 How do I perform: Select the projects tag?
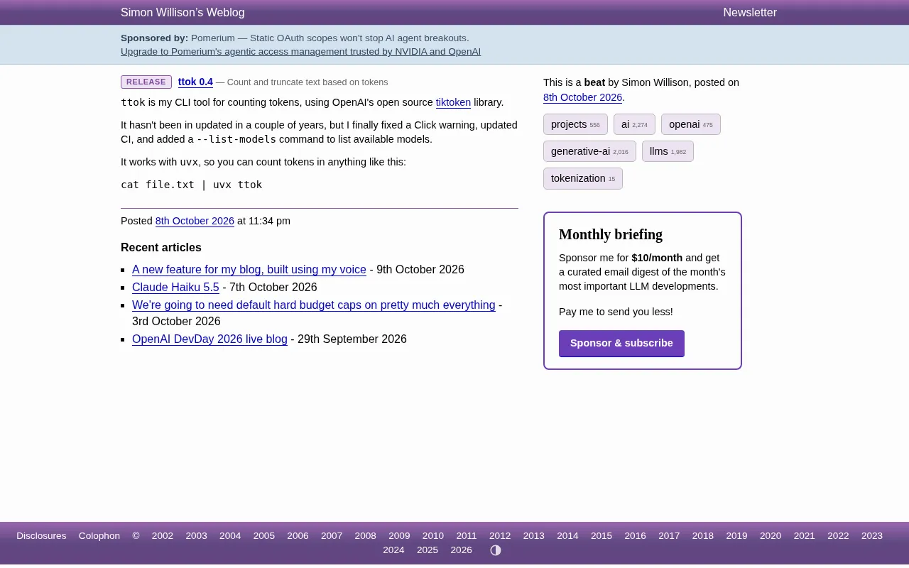tap(575, 124)
